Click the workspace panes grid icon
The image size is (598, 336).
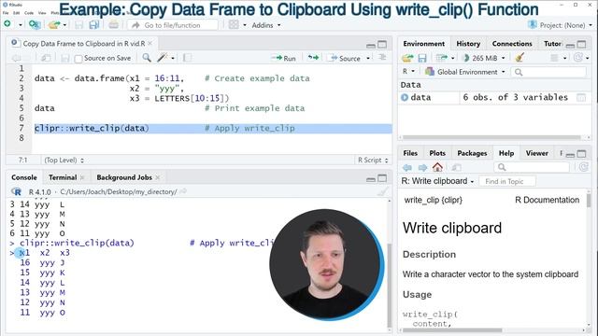[234, 25]
